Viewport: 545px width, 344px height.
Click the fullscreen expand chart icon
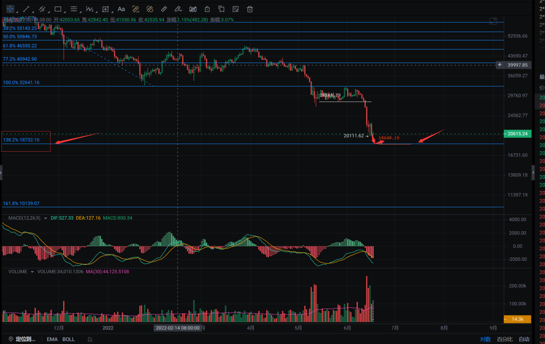(x=493, y=21)
